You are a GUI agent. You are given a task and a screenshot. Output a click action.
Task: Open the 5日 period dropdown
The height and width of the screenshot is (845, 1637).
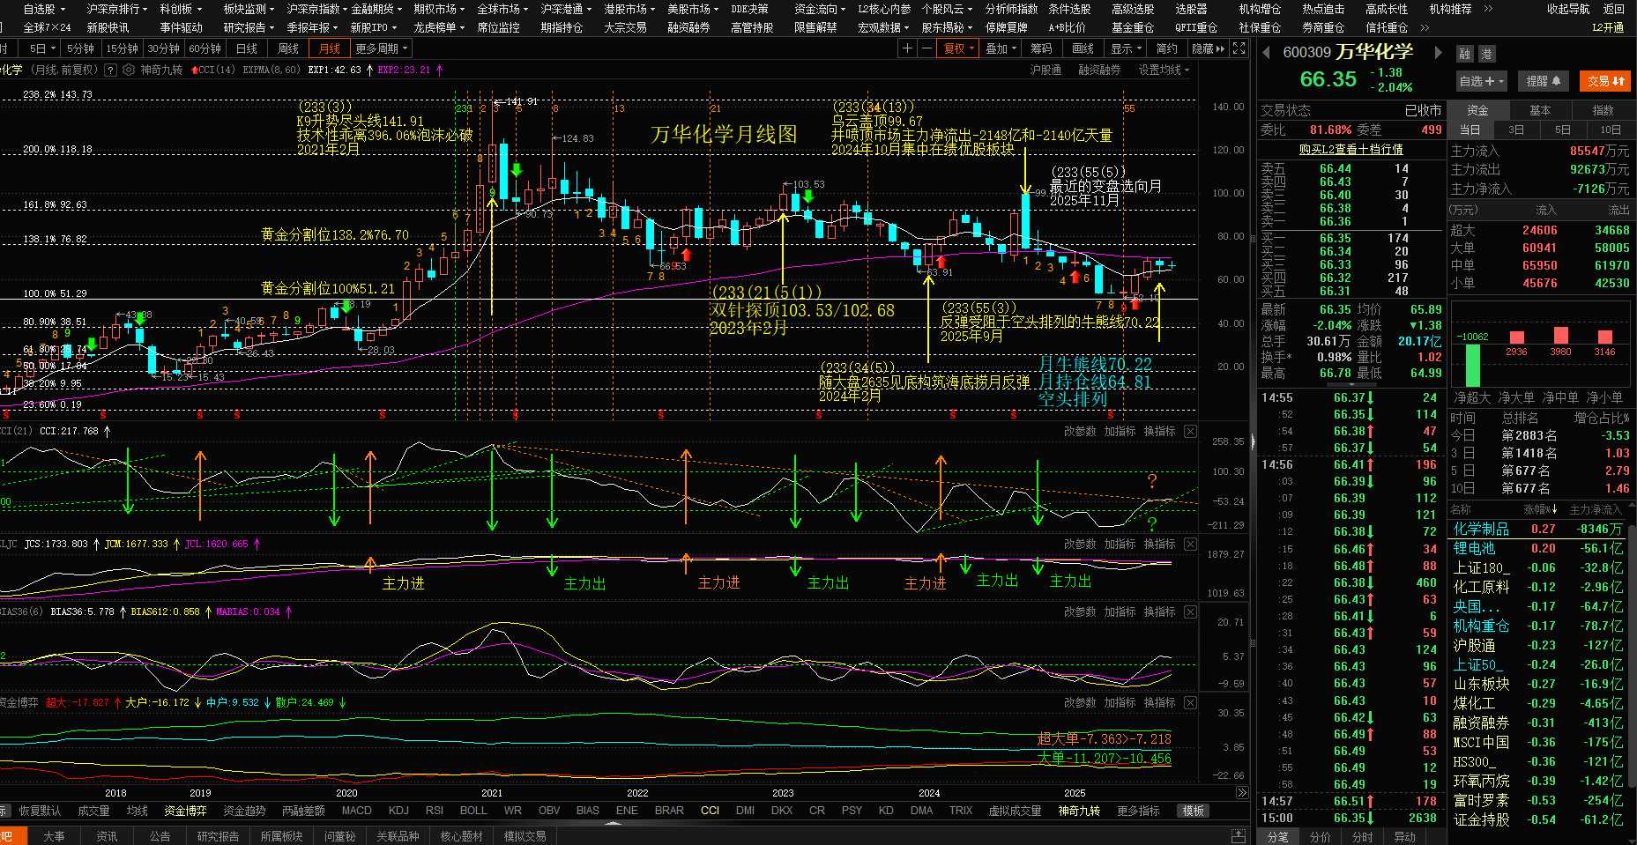coord(41,48)
